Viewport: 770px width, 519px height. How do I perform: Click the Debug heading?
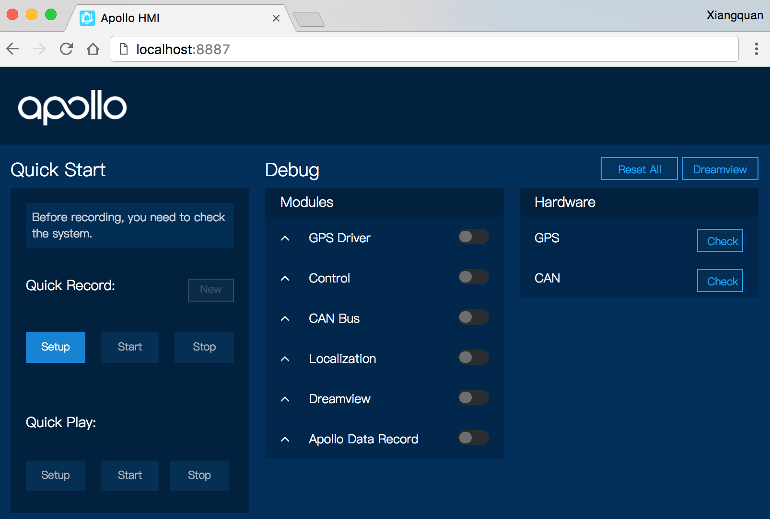point(292,170)
